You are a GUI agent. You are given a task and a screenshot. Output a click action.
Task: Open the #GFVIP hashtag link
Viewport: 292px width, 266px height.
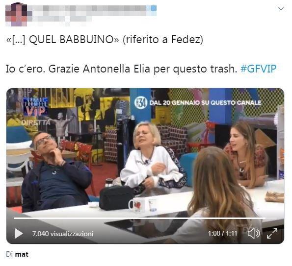(x=258, y=69)
